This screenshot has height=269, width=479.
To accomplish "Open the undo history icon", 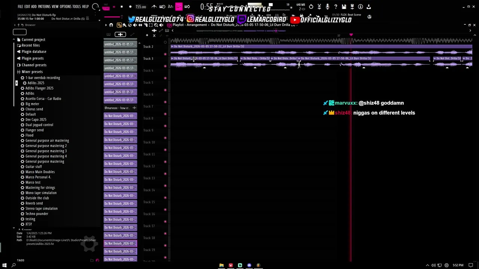I will click(x=311, y=7).
